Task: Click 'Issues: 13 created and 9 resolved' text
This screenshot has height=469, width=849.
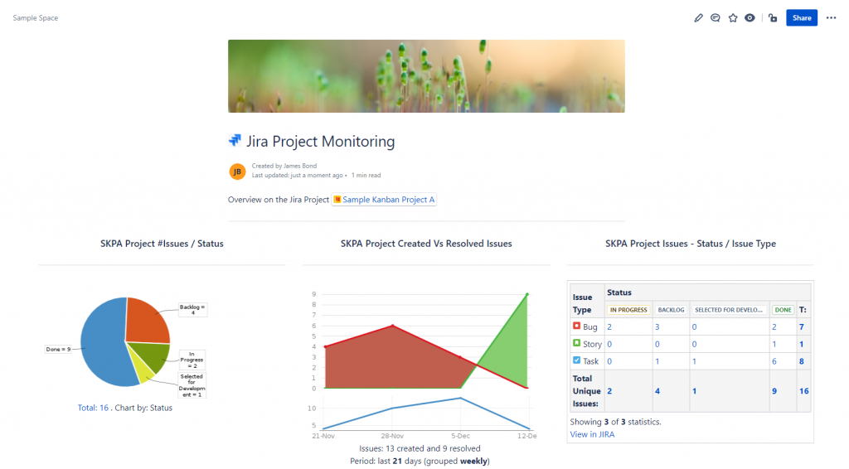Action: pyautogui.click(x=420, y=448)
